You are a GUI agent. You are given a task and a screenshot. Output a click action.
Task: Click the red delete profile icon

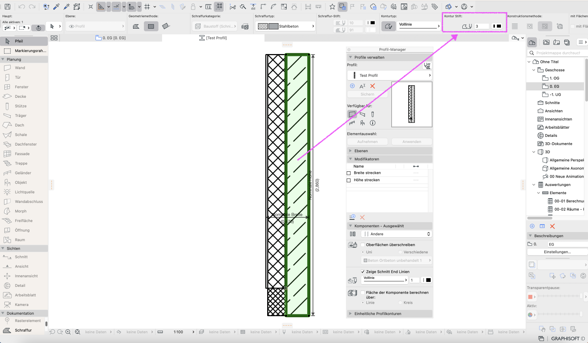tap(373, 86)
